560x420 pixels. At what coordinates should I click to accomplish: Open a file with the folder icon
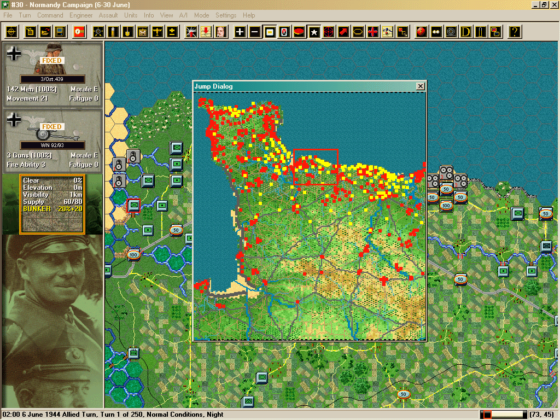click(45, 32)
